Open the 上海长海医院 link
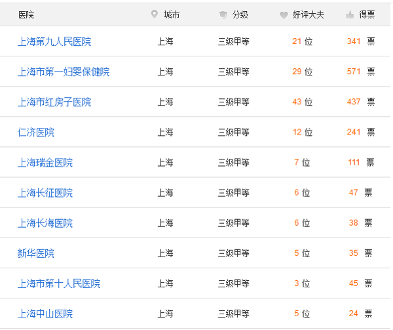 pyautogui.click(x=45, y=223)
